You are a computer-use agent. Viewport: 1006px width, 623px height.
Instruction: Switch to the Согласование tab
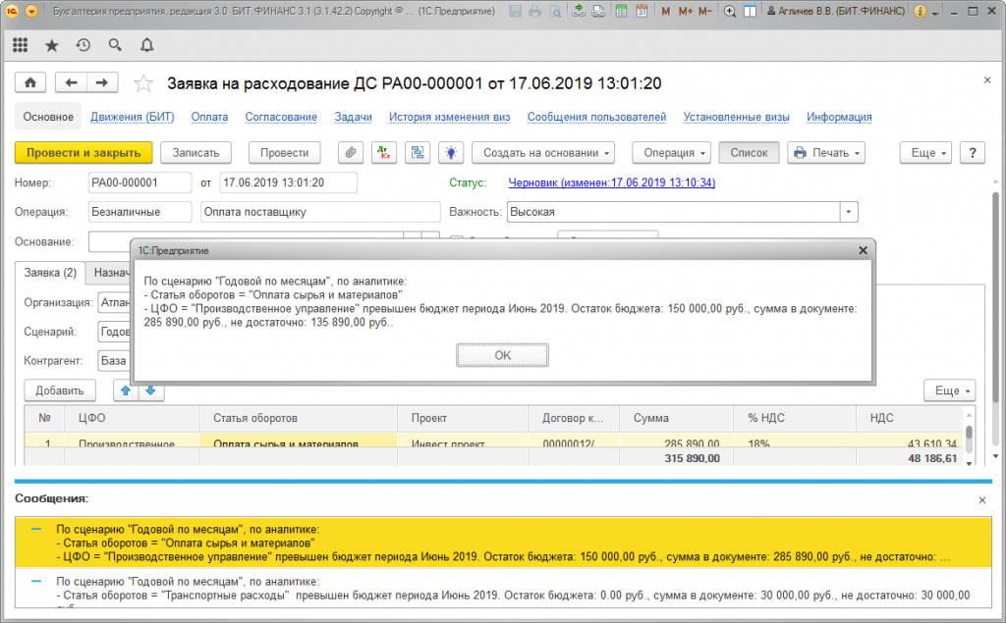281,117
